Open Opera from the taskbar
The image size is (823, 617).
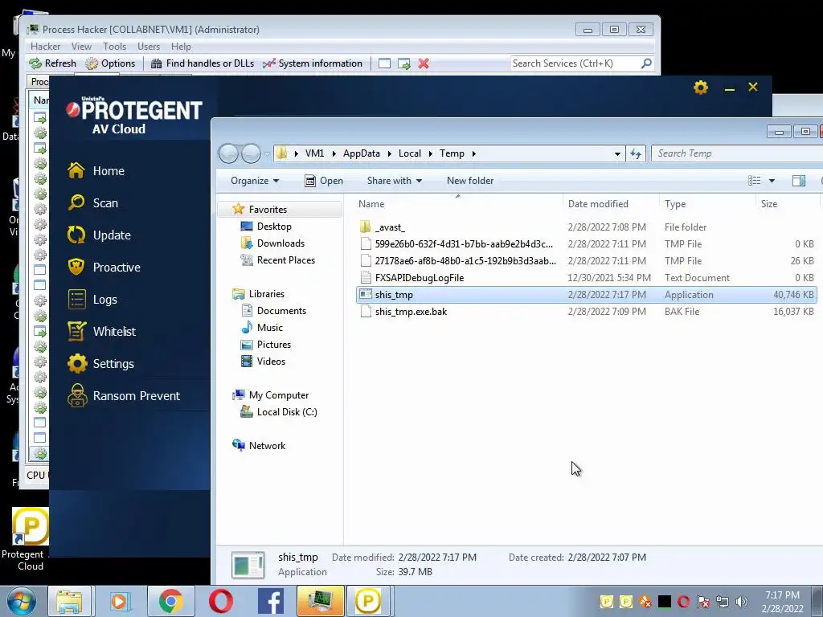(x=220, y=601)
